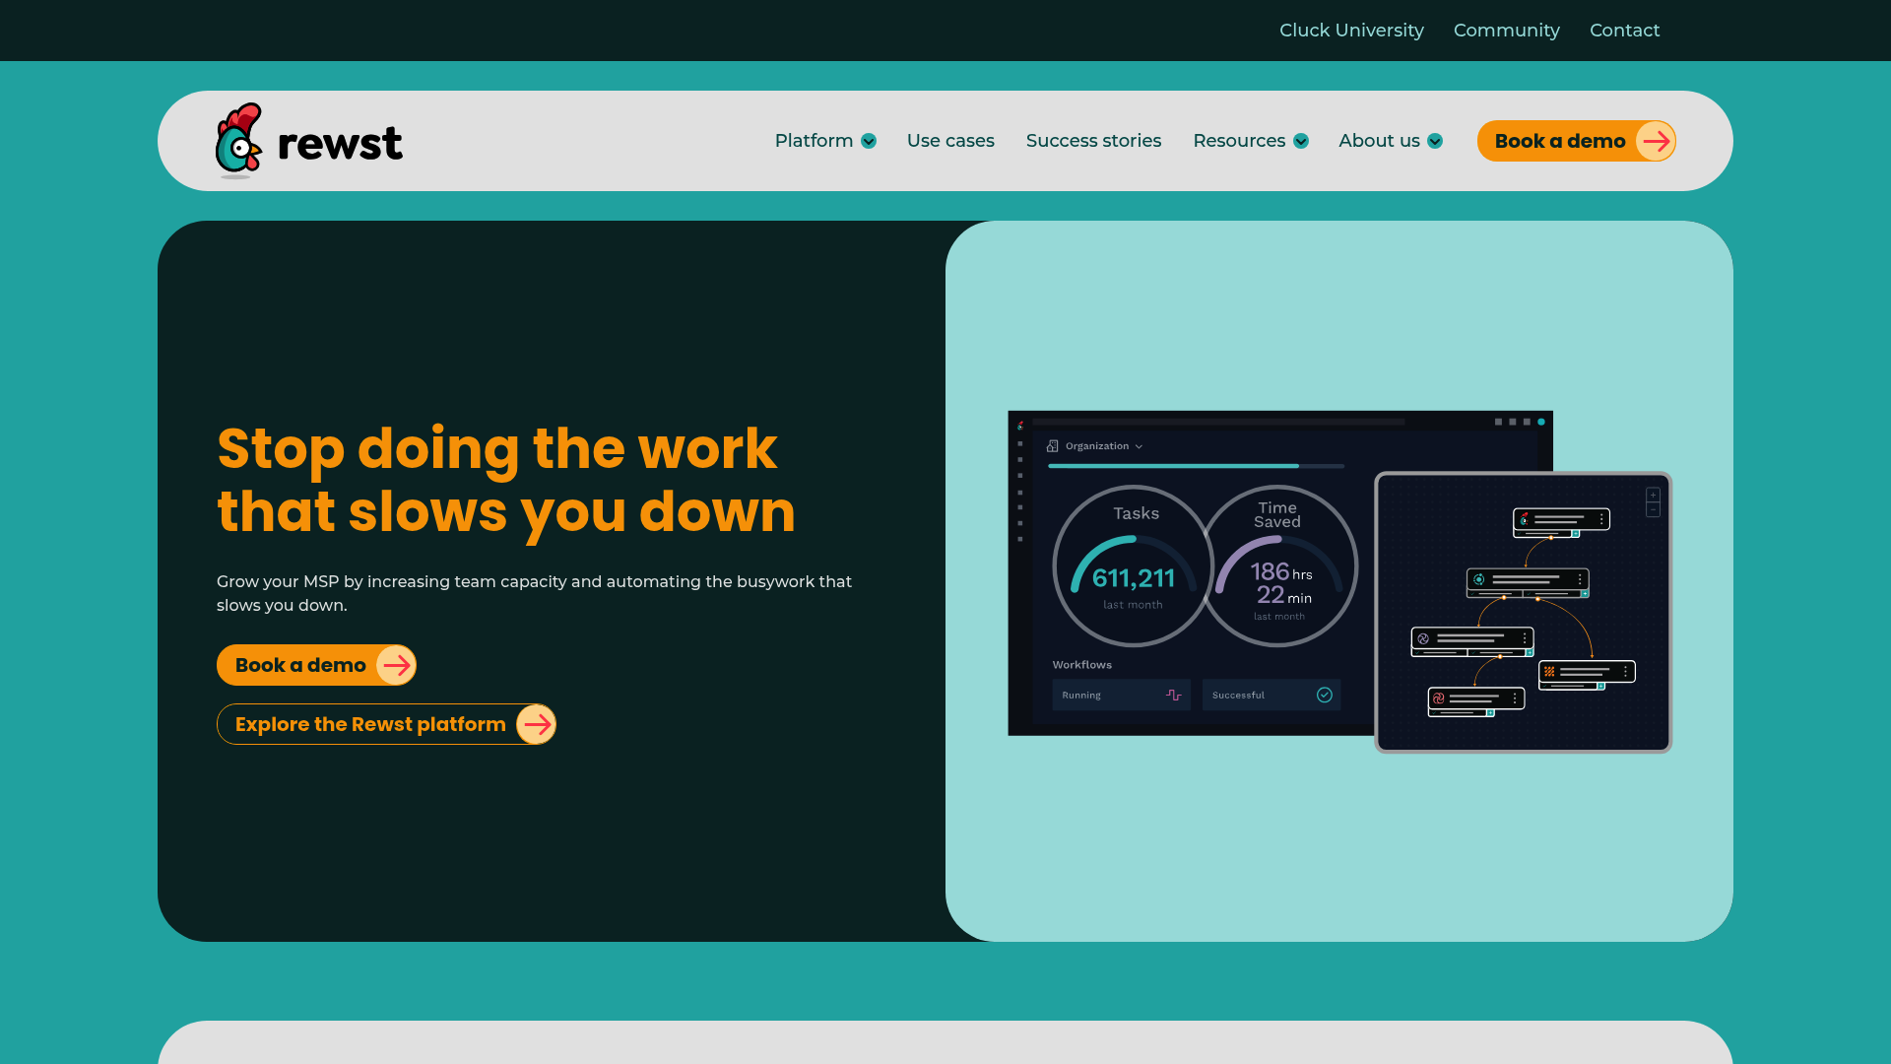Image resolution: width=1891 pixels, height=1064 pixels.
Task: Select the teal orbit icon on the workflow node
Action: [1478, 578]
